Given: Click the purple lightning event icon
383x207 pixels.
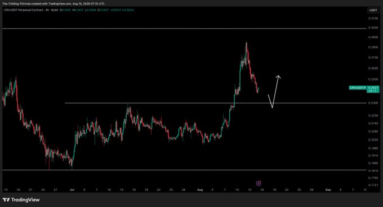Looking at the screenshot, I should tap(259, 183).
